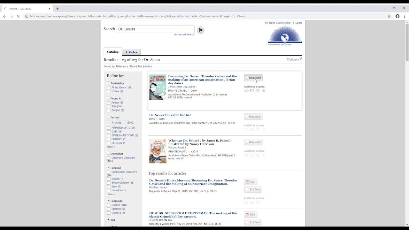Sort results by Title
The image size is (409, 230).
140,66
